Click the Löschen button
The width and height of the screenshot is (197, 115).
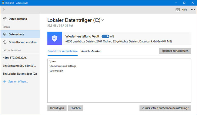point(76,108)
